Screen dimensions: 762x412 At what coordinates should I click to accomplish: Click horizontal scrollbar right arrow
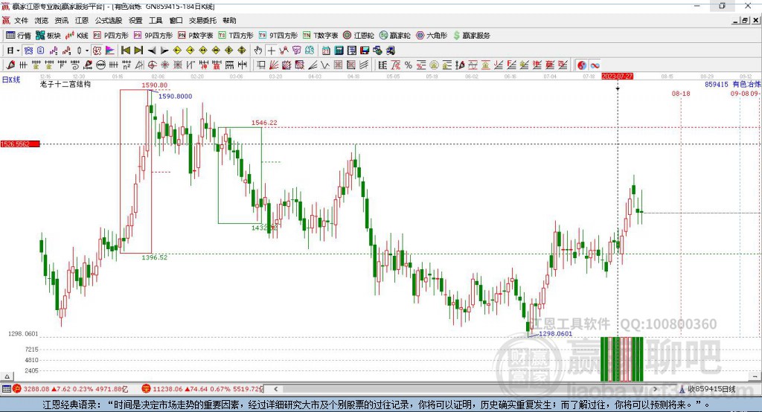655,389
